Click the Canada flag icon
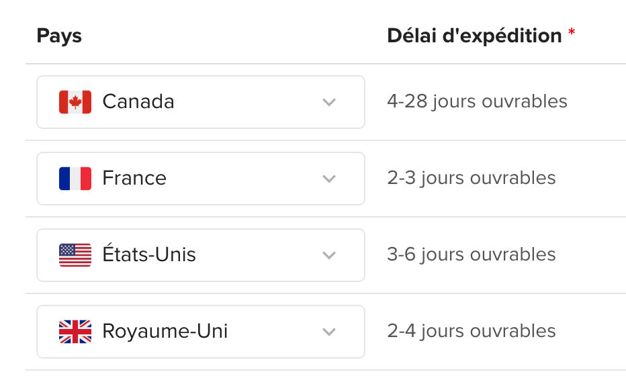This screenshot has width=626, height=376. (x=75, y=102)
